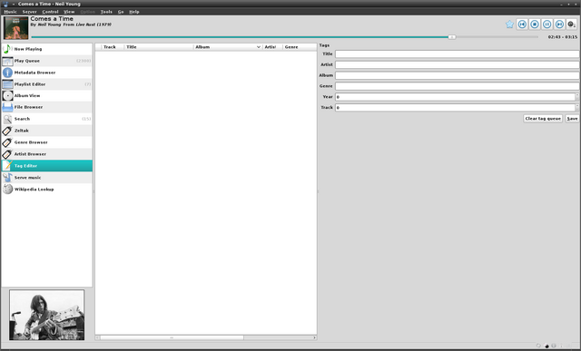The image size is (581, 351).
Task: Click the playback time 02:43 - 03:15
Action: click(x=563, y=37)
